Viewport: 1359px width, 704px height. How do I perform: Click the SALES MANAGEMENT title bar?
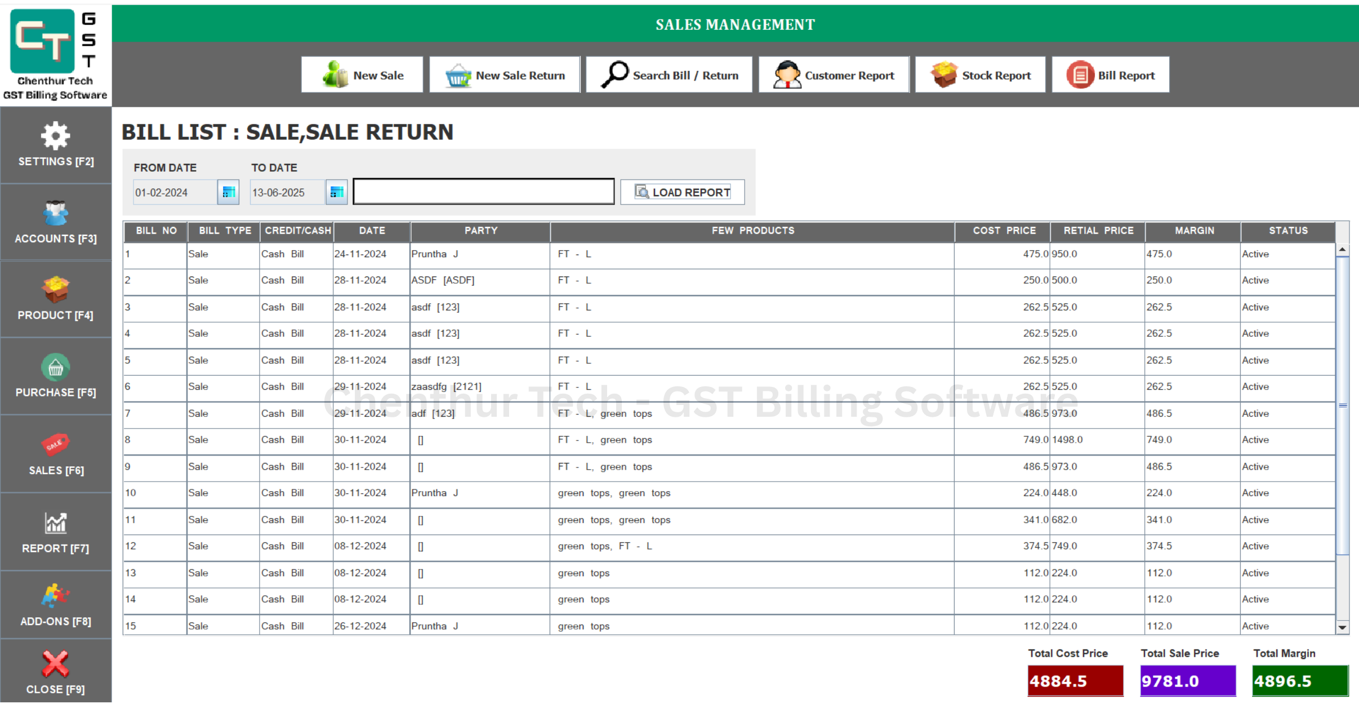click(x=735, y=24)
